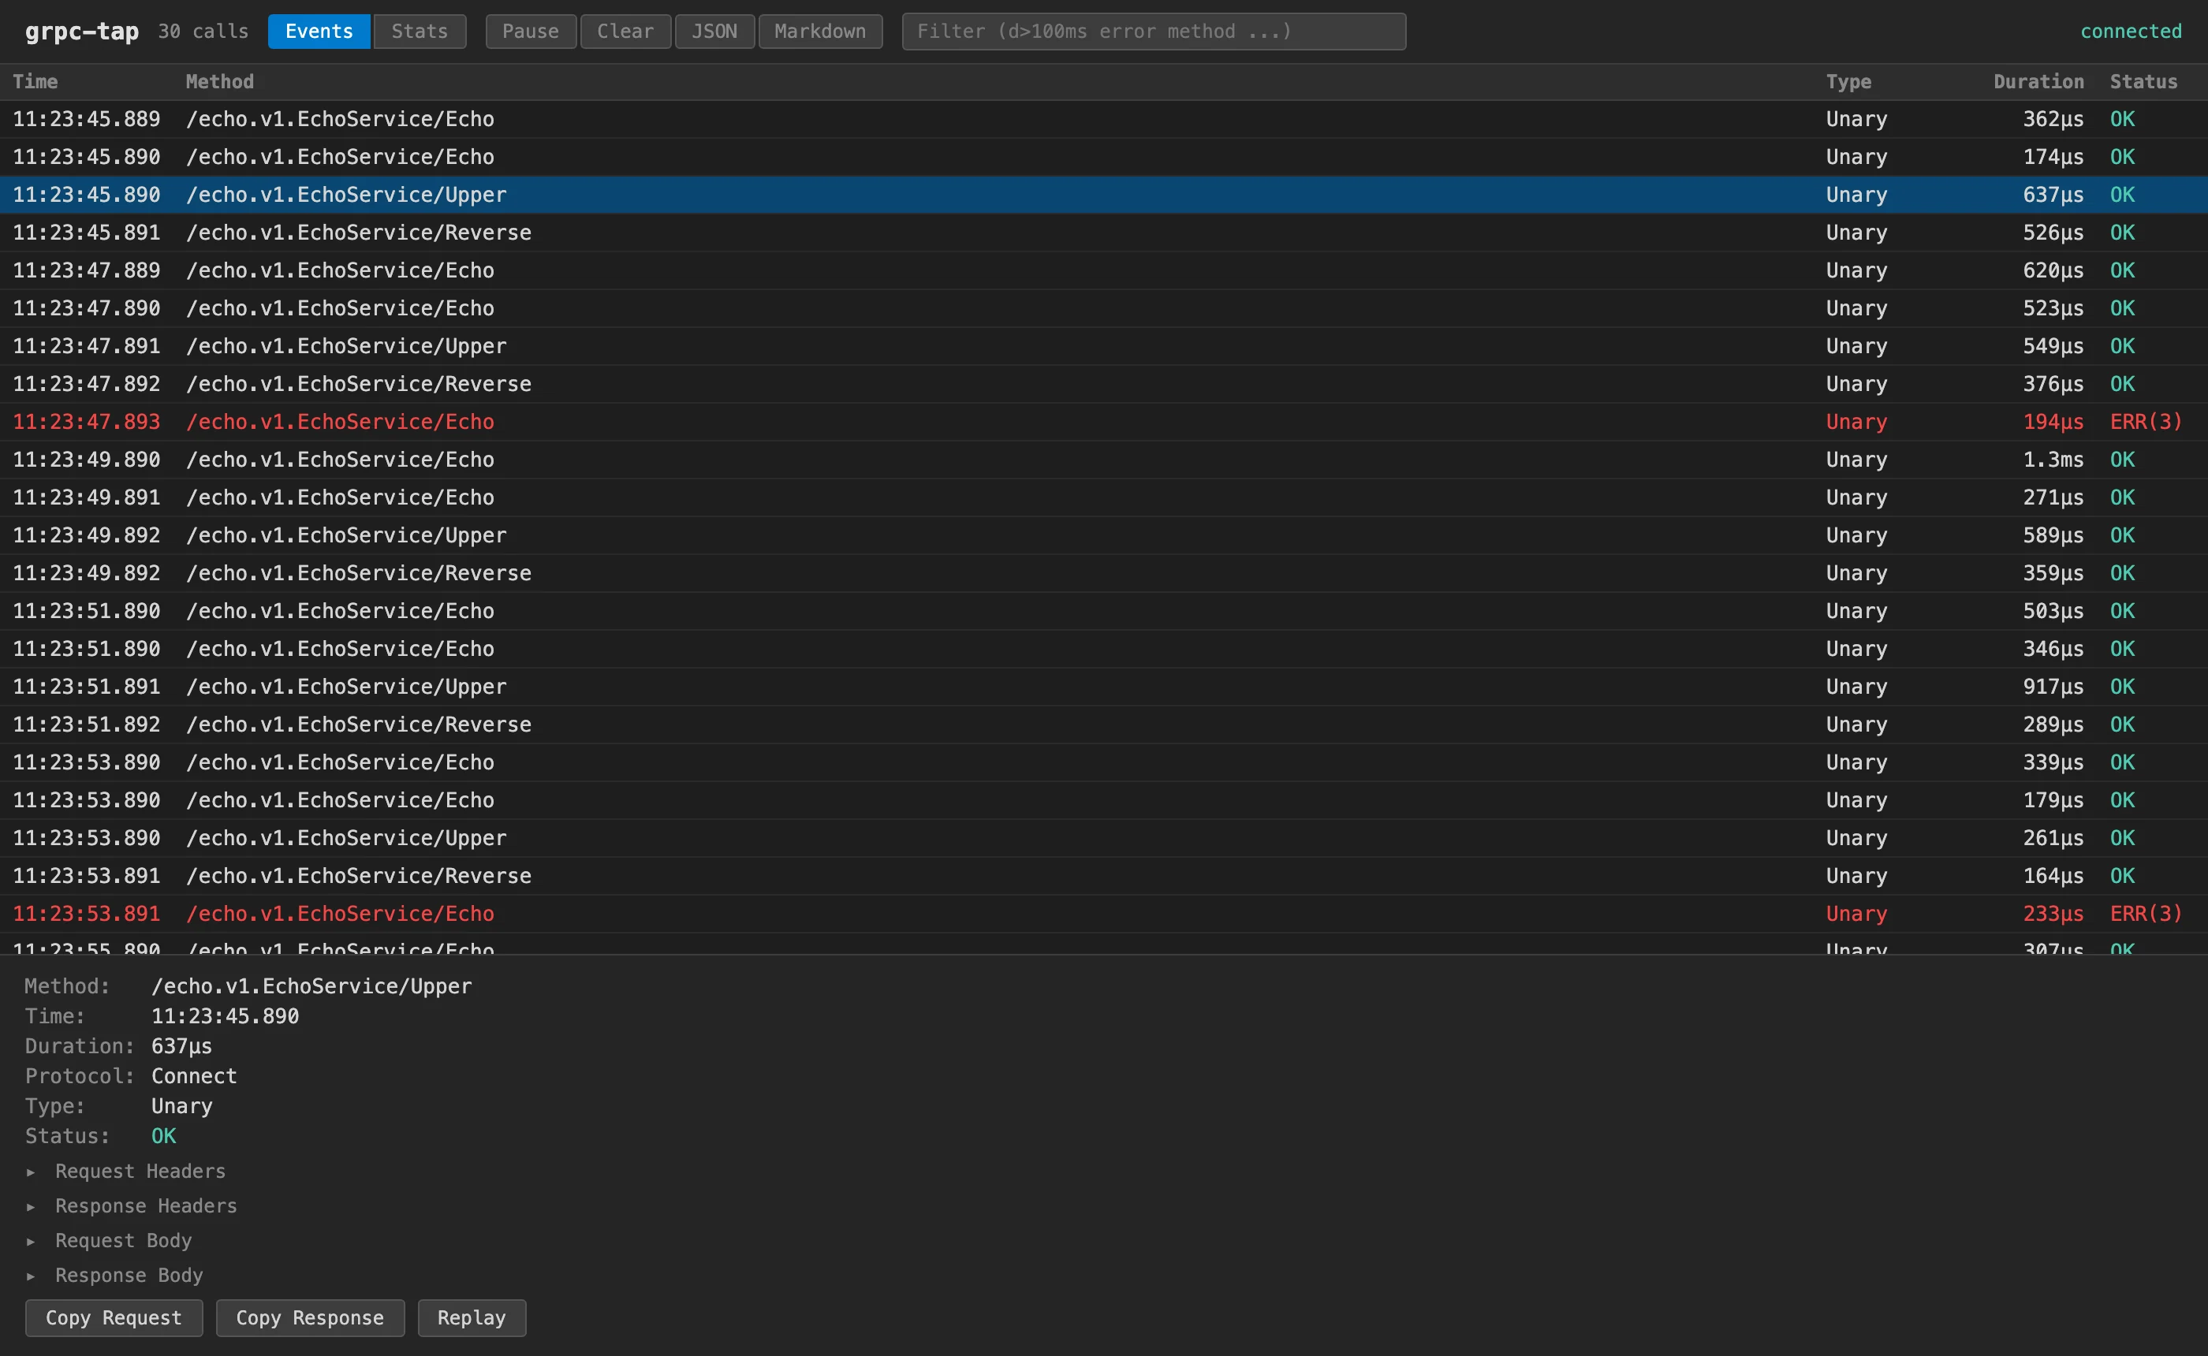The height and width of the screenshot is (1356, 2208).
Task: Select the Echo call lasting 503µs
Action: [1104, 611]
